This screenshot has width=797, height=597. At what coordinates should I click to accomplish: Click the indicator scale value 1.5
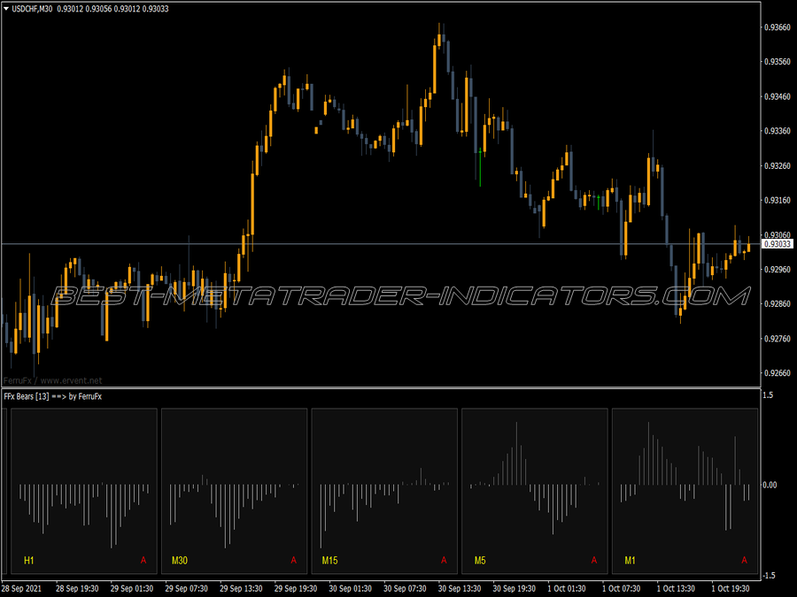pyautogui.click(x=768, y=395)
